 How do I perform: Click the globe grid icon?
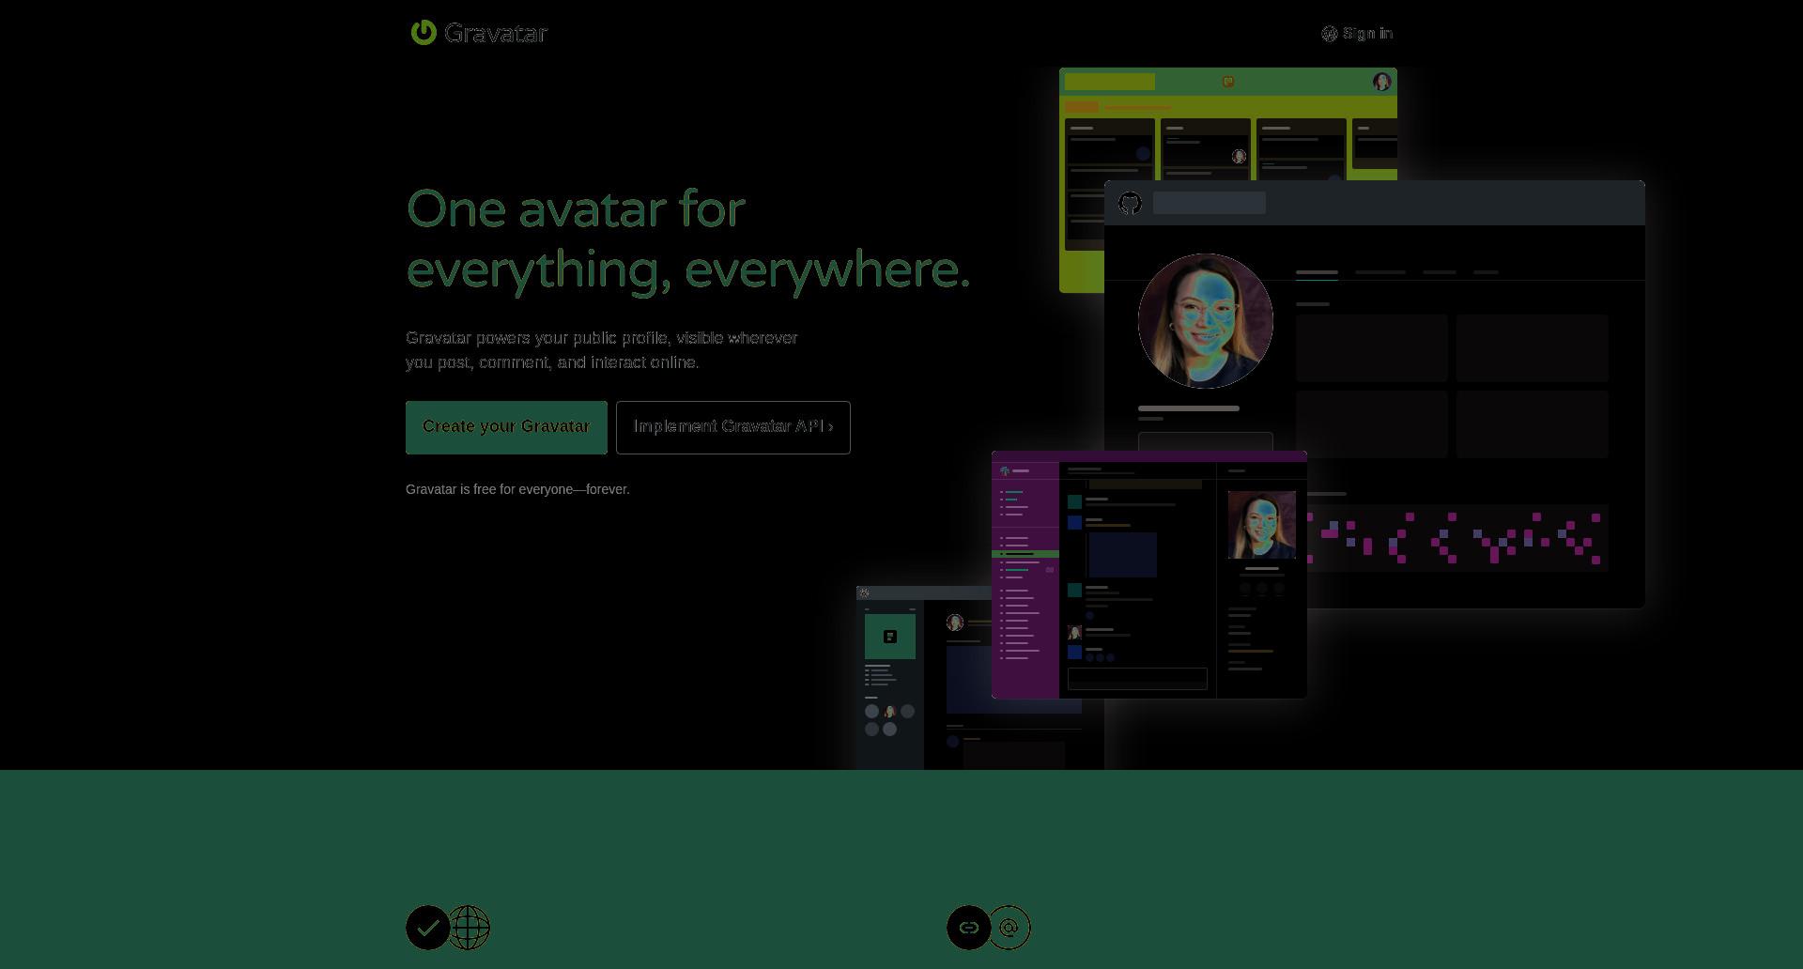[x=470, y=928]
